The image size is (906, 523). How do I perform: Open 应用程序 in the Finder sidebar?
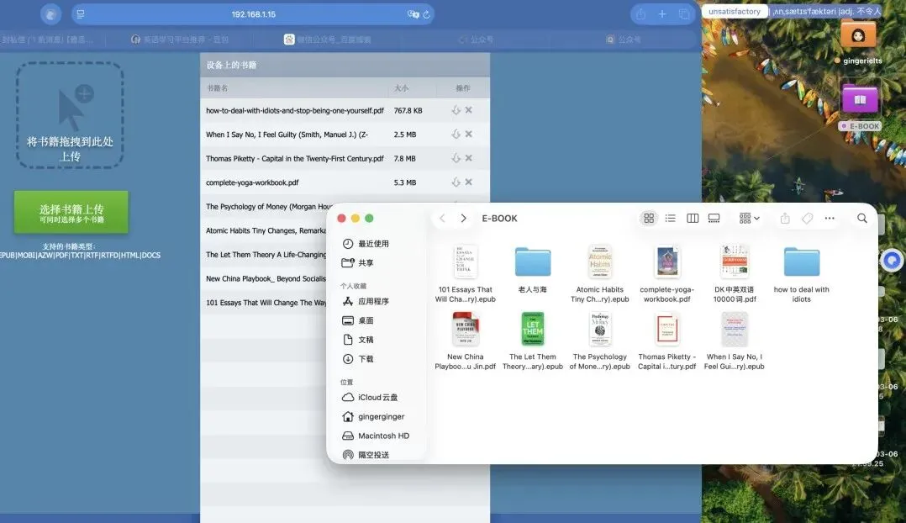(366, 301)
